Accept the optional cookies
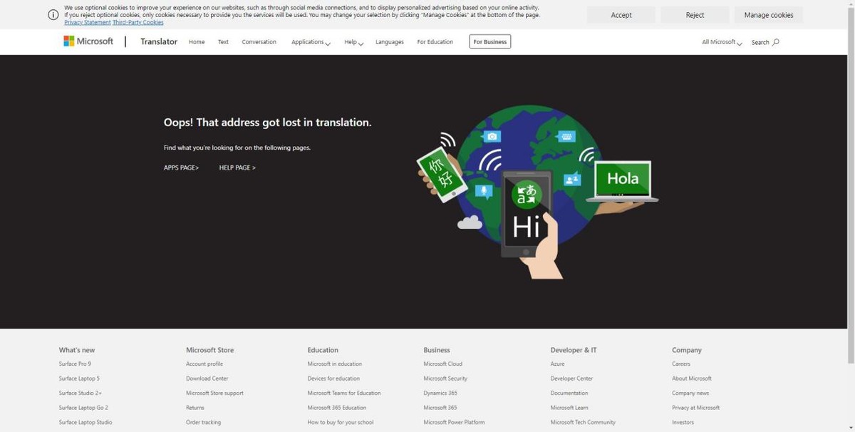Image resolution: width=855 pixels, height=432 pixels. click(x=621, y=15)
